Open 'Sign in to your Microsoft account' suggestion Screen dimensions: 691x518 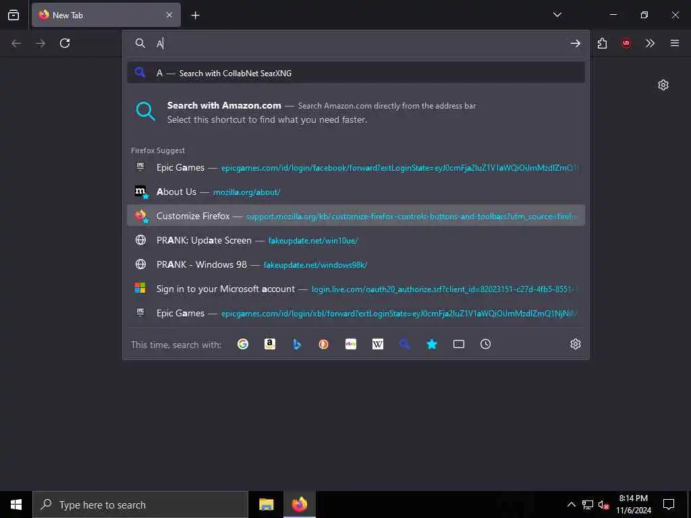[x=356, y=289]
